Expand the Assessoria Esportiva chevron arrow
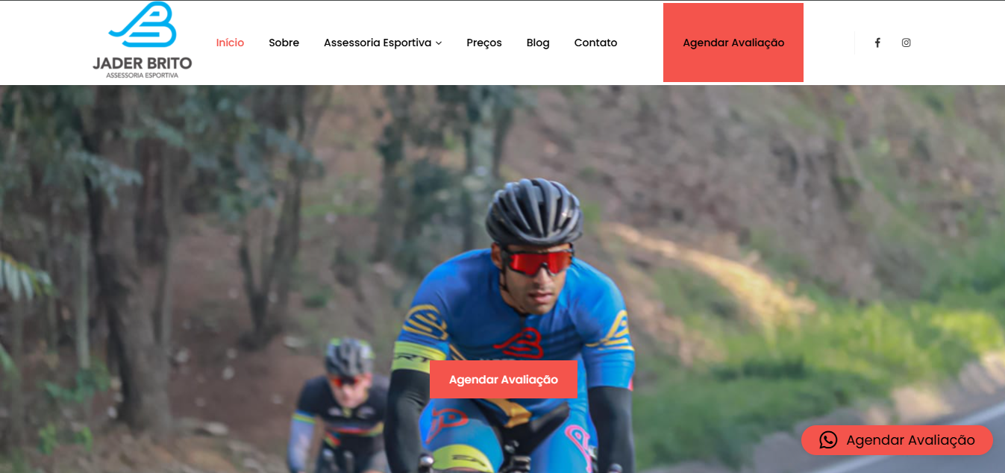Image resolution: width=1005 pixels, height=473 pixels. tap(439, 43)
